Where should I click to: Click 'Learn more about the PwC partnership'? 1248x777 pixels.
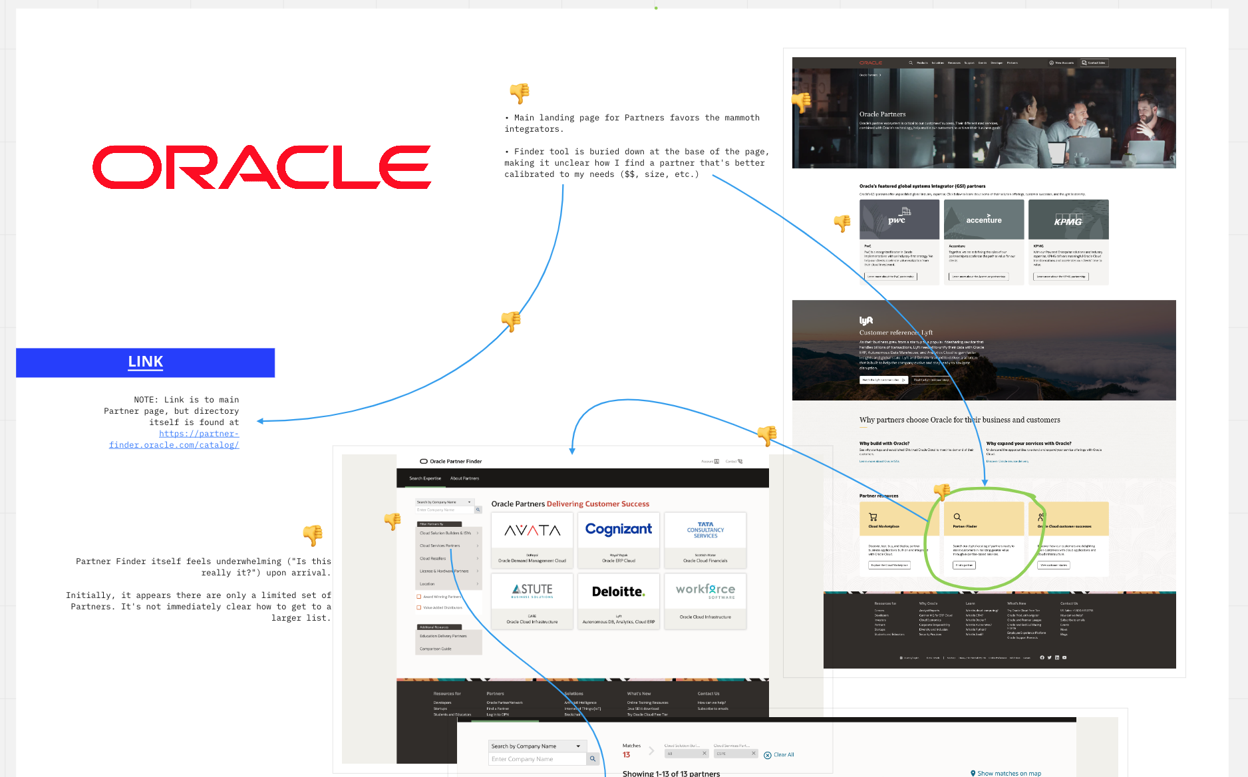(x=891, y=276)
